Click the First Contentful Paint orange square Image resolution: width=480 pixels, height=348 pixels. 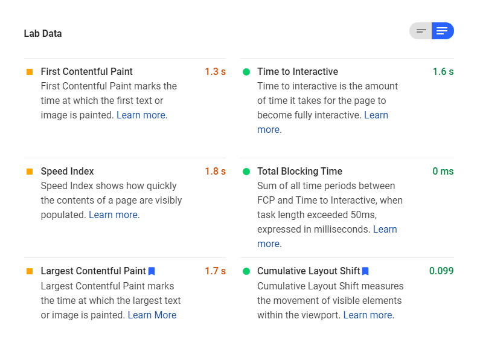coord(30,72)
